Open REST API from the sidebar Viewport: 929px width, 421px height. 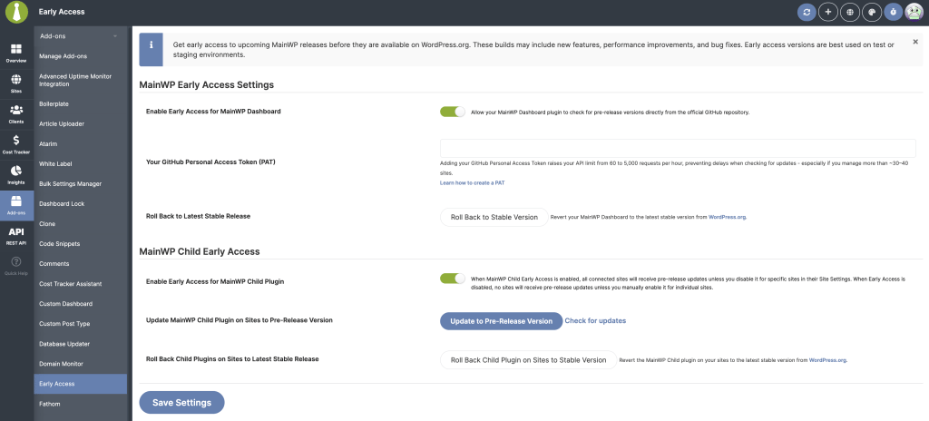(x=16, y=236)
